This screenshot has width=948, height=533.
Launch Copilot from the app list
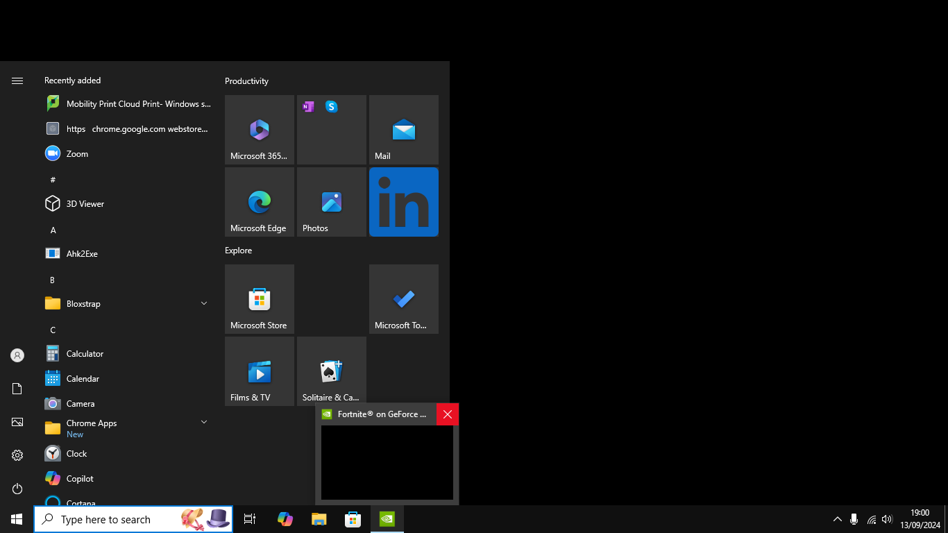click(x=128, y=478)
